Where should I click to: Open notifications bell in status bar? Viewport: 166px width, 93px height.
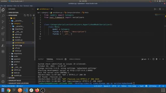pyautogui.click(x=163, y=86)
